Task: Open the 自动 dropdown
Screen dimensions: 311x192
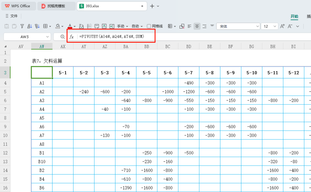Action: click(137, 26)
